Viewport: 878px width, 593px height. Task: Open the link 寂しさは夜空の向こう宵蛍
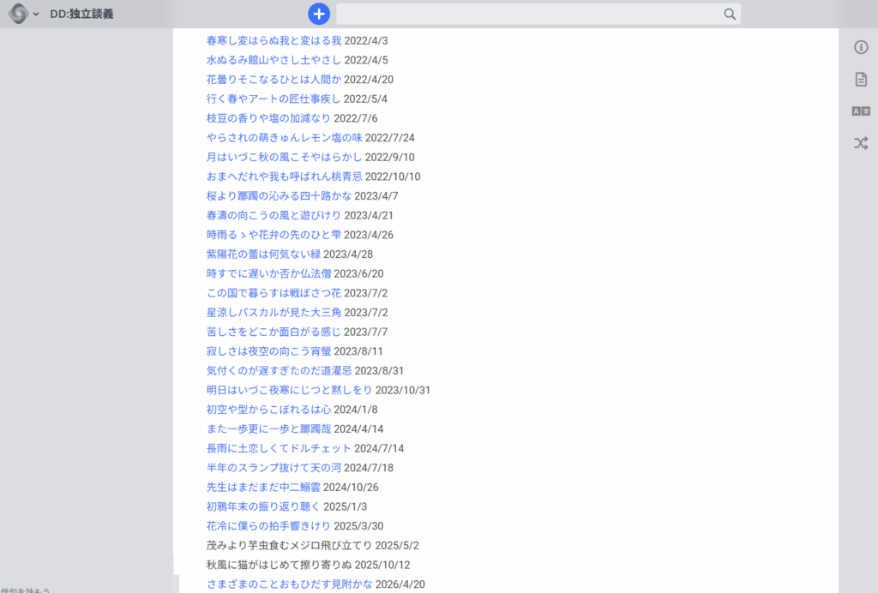pos(268,351)
